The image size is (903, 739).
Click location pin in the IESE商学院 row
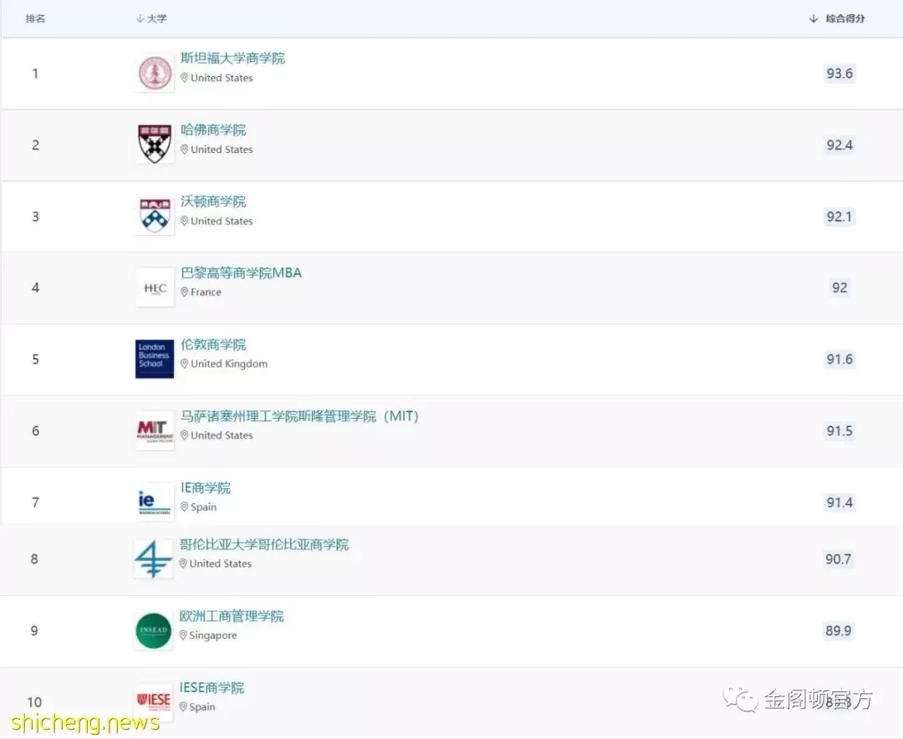[x=183, y=706]
